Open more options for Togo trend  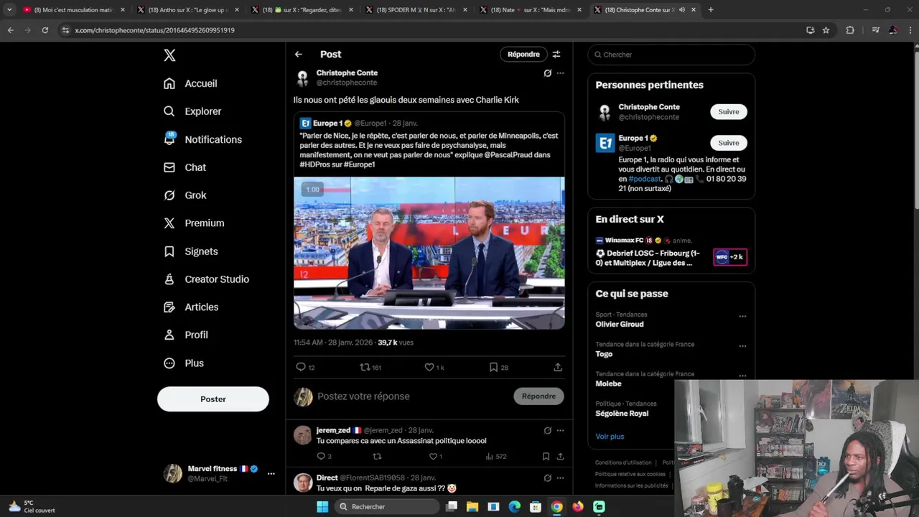point(742,346)
